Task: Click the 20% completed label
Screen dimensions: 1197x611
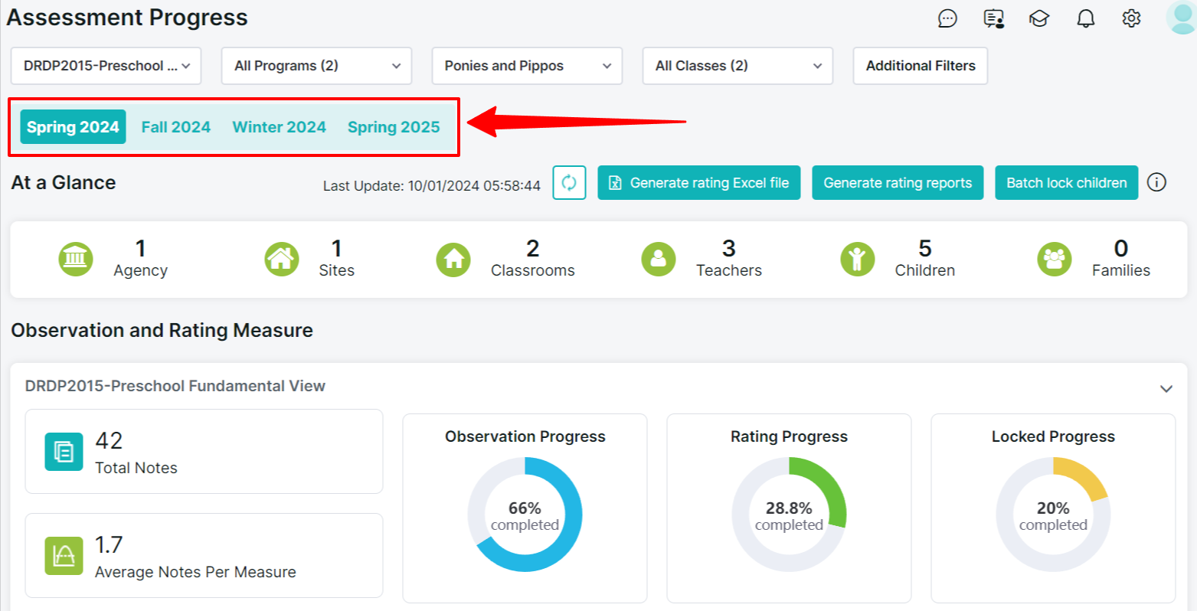Action: pos(1054,516)
